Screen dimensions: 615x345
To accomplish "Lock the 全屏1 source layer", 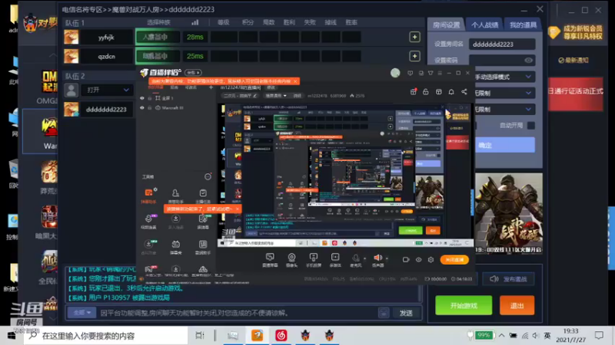I will click(x=149, y=98).
